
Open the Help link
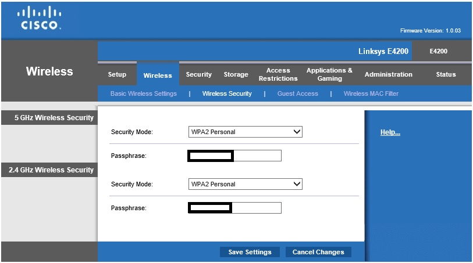point(390,132)
